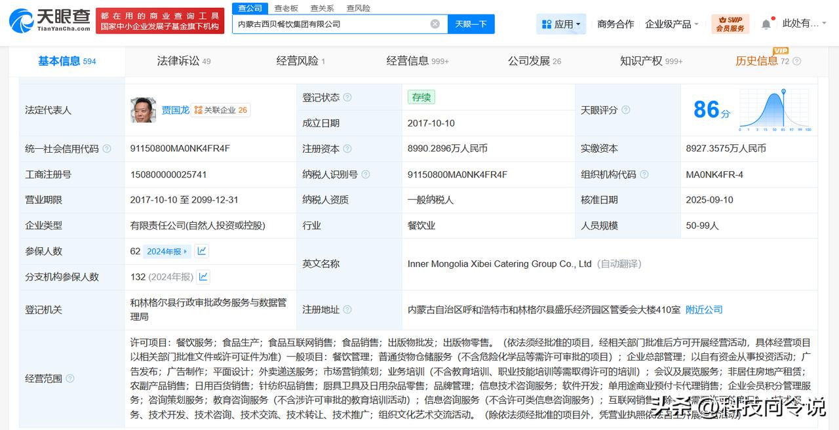Image resolution: width=839 pixels, height=430 pixels.
Task: Select taxpayer qualification 一般纳税人
Action: click(431, 200)
